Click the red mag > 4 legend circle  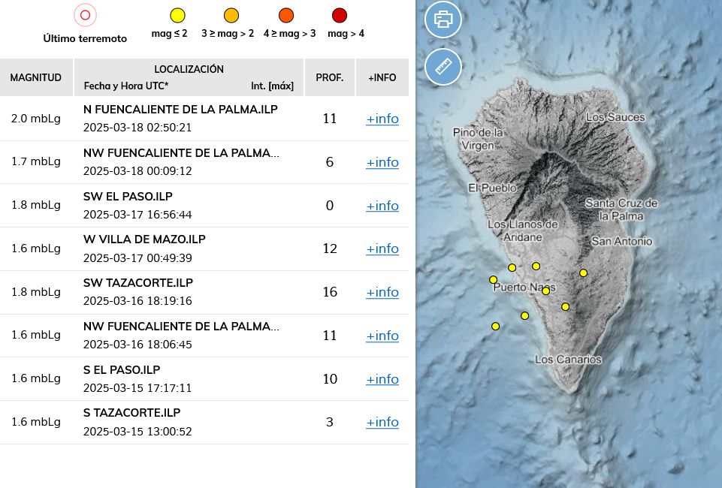point(340,15)
